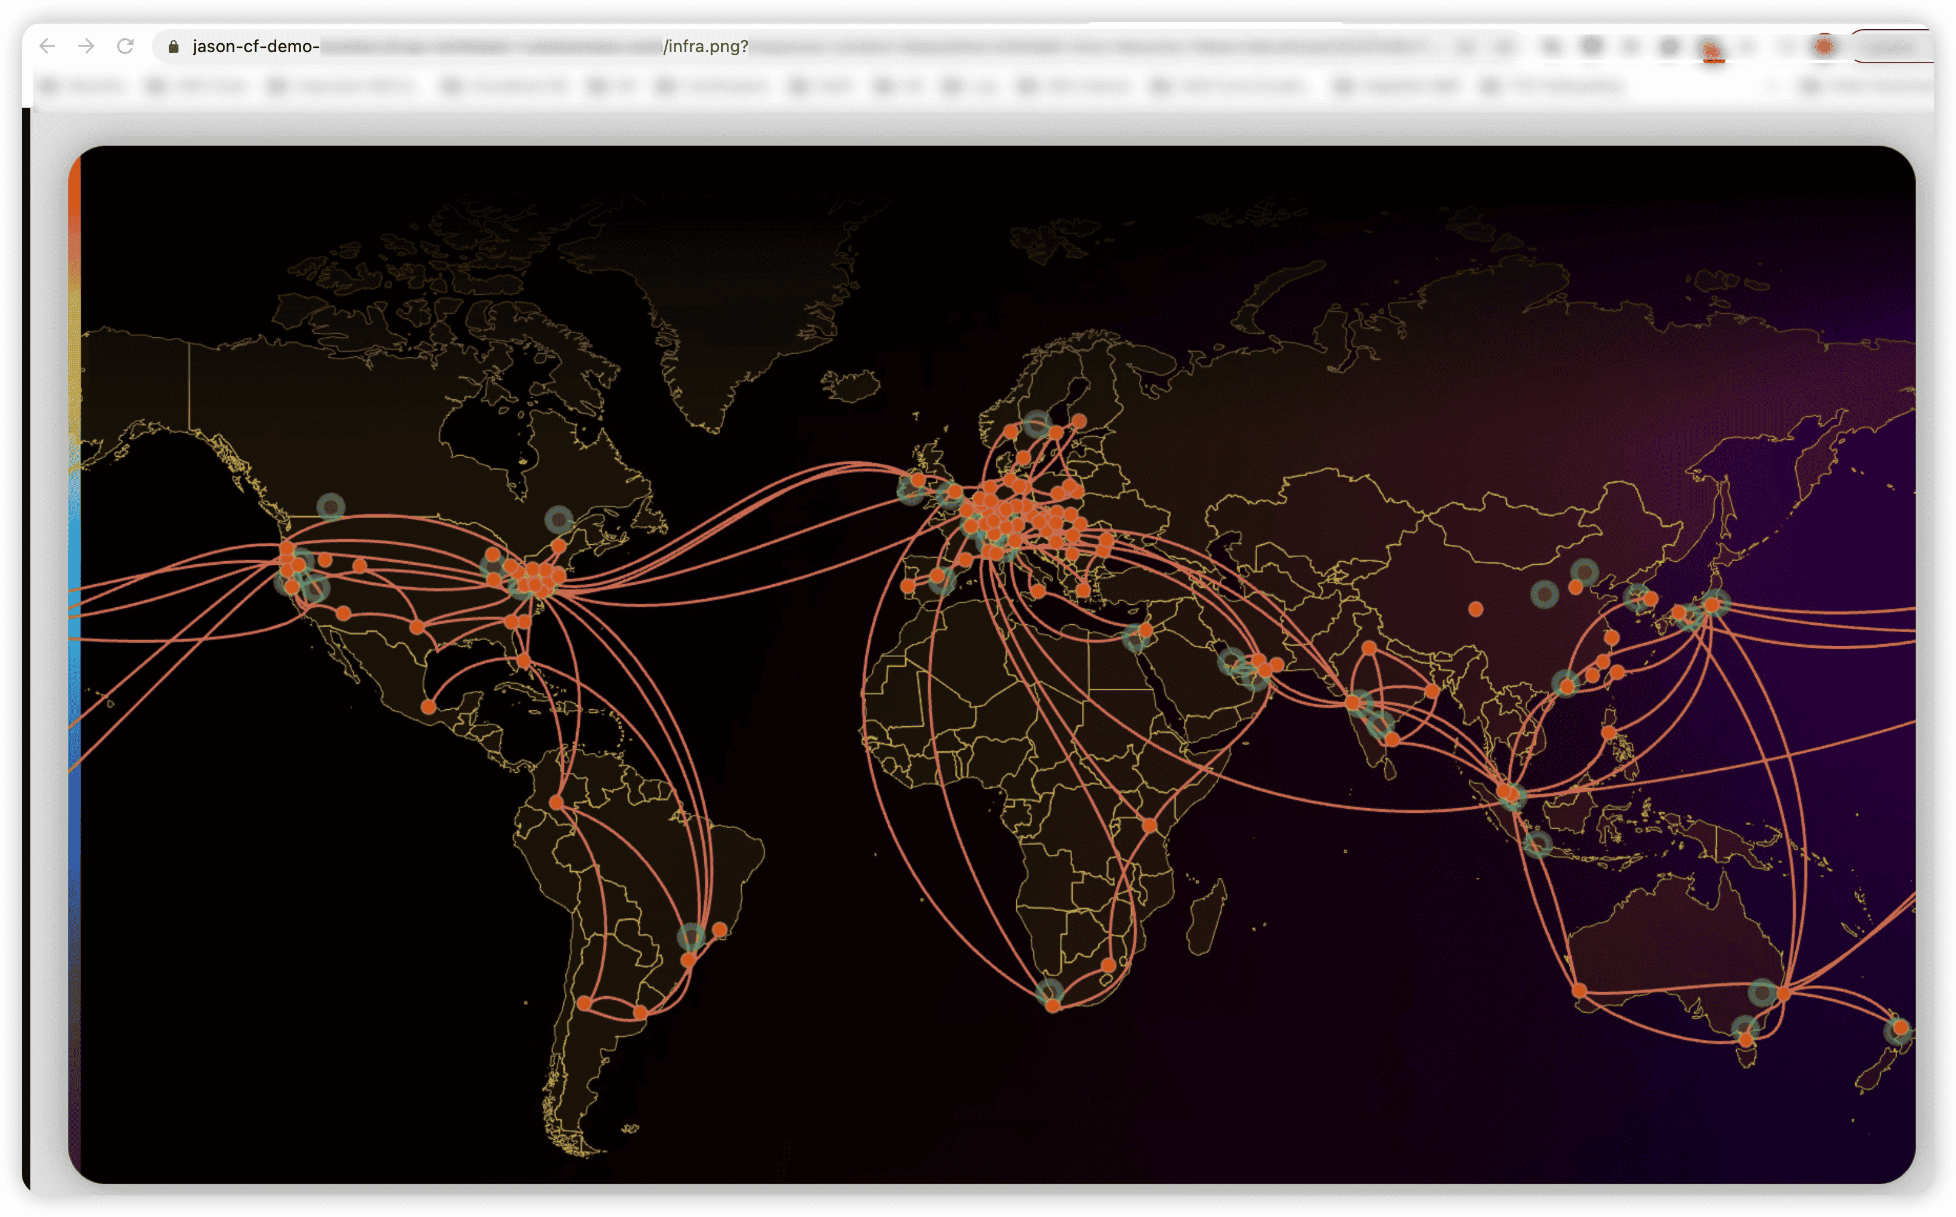1956x1217 pixels.
Task: Focus the address bar showing jason-cf-demo URL
Action: (838, 47)
